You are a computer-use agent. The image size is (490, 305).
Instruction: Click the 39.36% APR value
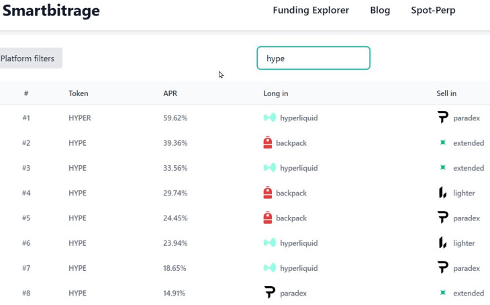point(175,143)
